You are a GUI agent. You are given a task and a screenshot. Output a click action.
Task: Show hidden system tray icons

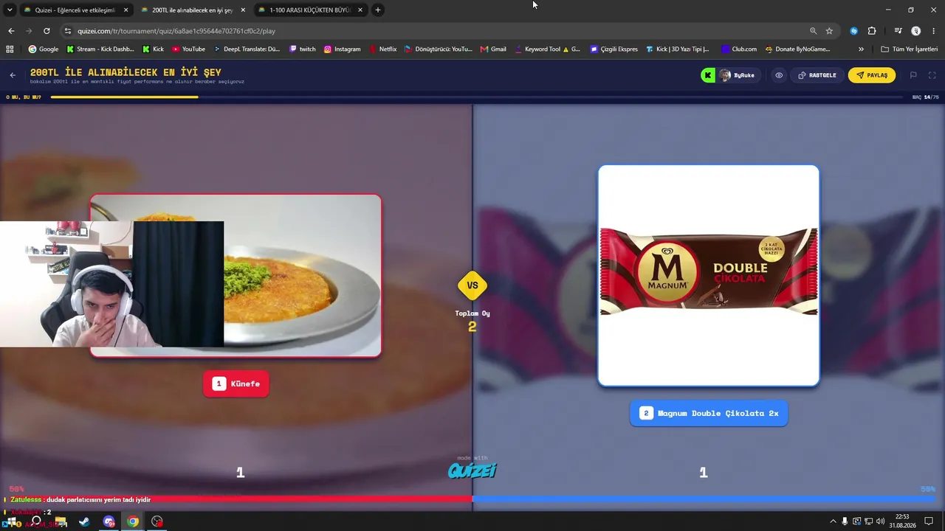tap(833, 521)
